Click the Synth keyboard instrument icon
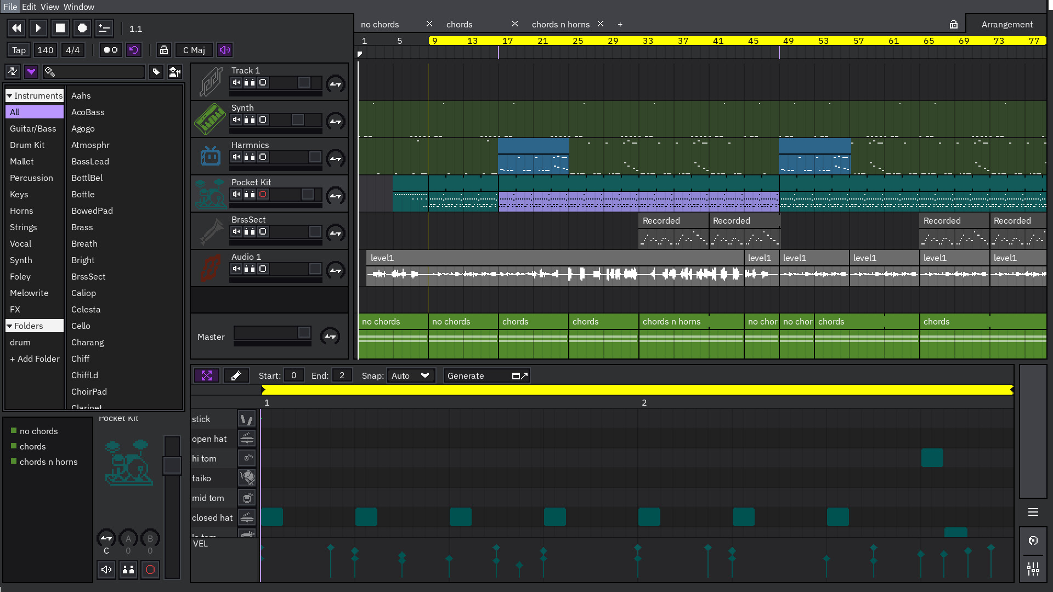Screen dimensions: 1053x592 (x=210, y=119)
